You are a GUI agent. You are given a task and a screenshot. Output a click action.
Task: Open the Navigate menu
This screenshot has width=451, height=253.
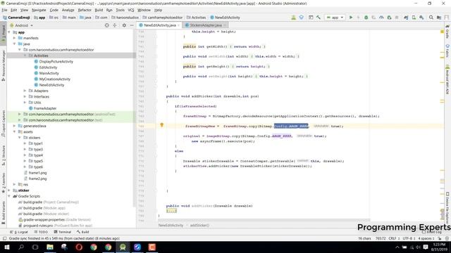(x=39, y=10)
